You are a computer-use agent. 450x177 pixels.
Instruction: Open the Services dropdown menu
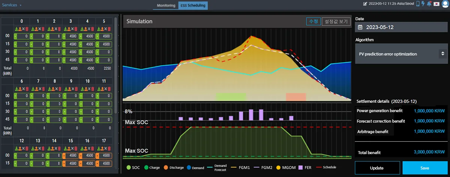[12, 5]
